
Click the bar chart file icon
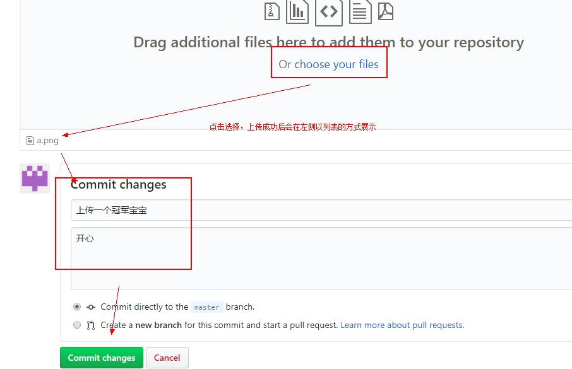[297, 11]
